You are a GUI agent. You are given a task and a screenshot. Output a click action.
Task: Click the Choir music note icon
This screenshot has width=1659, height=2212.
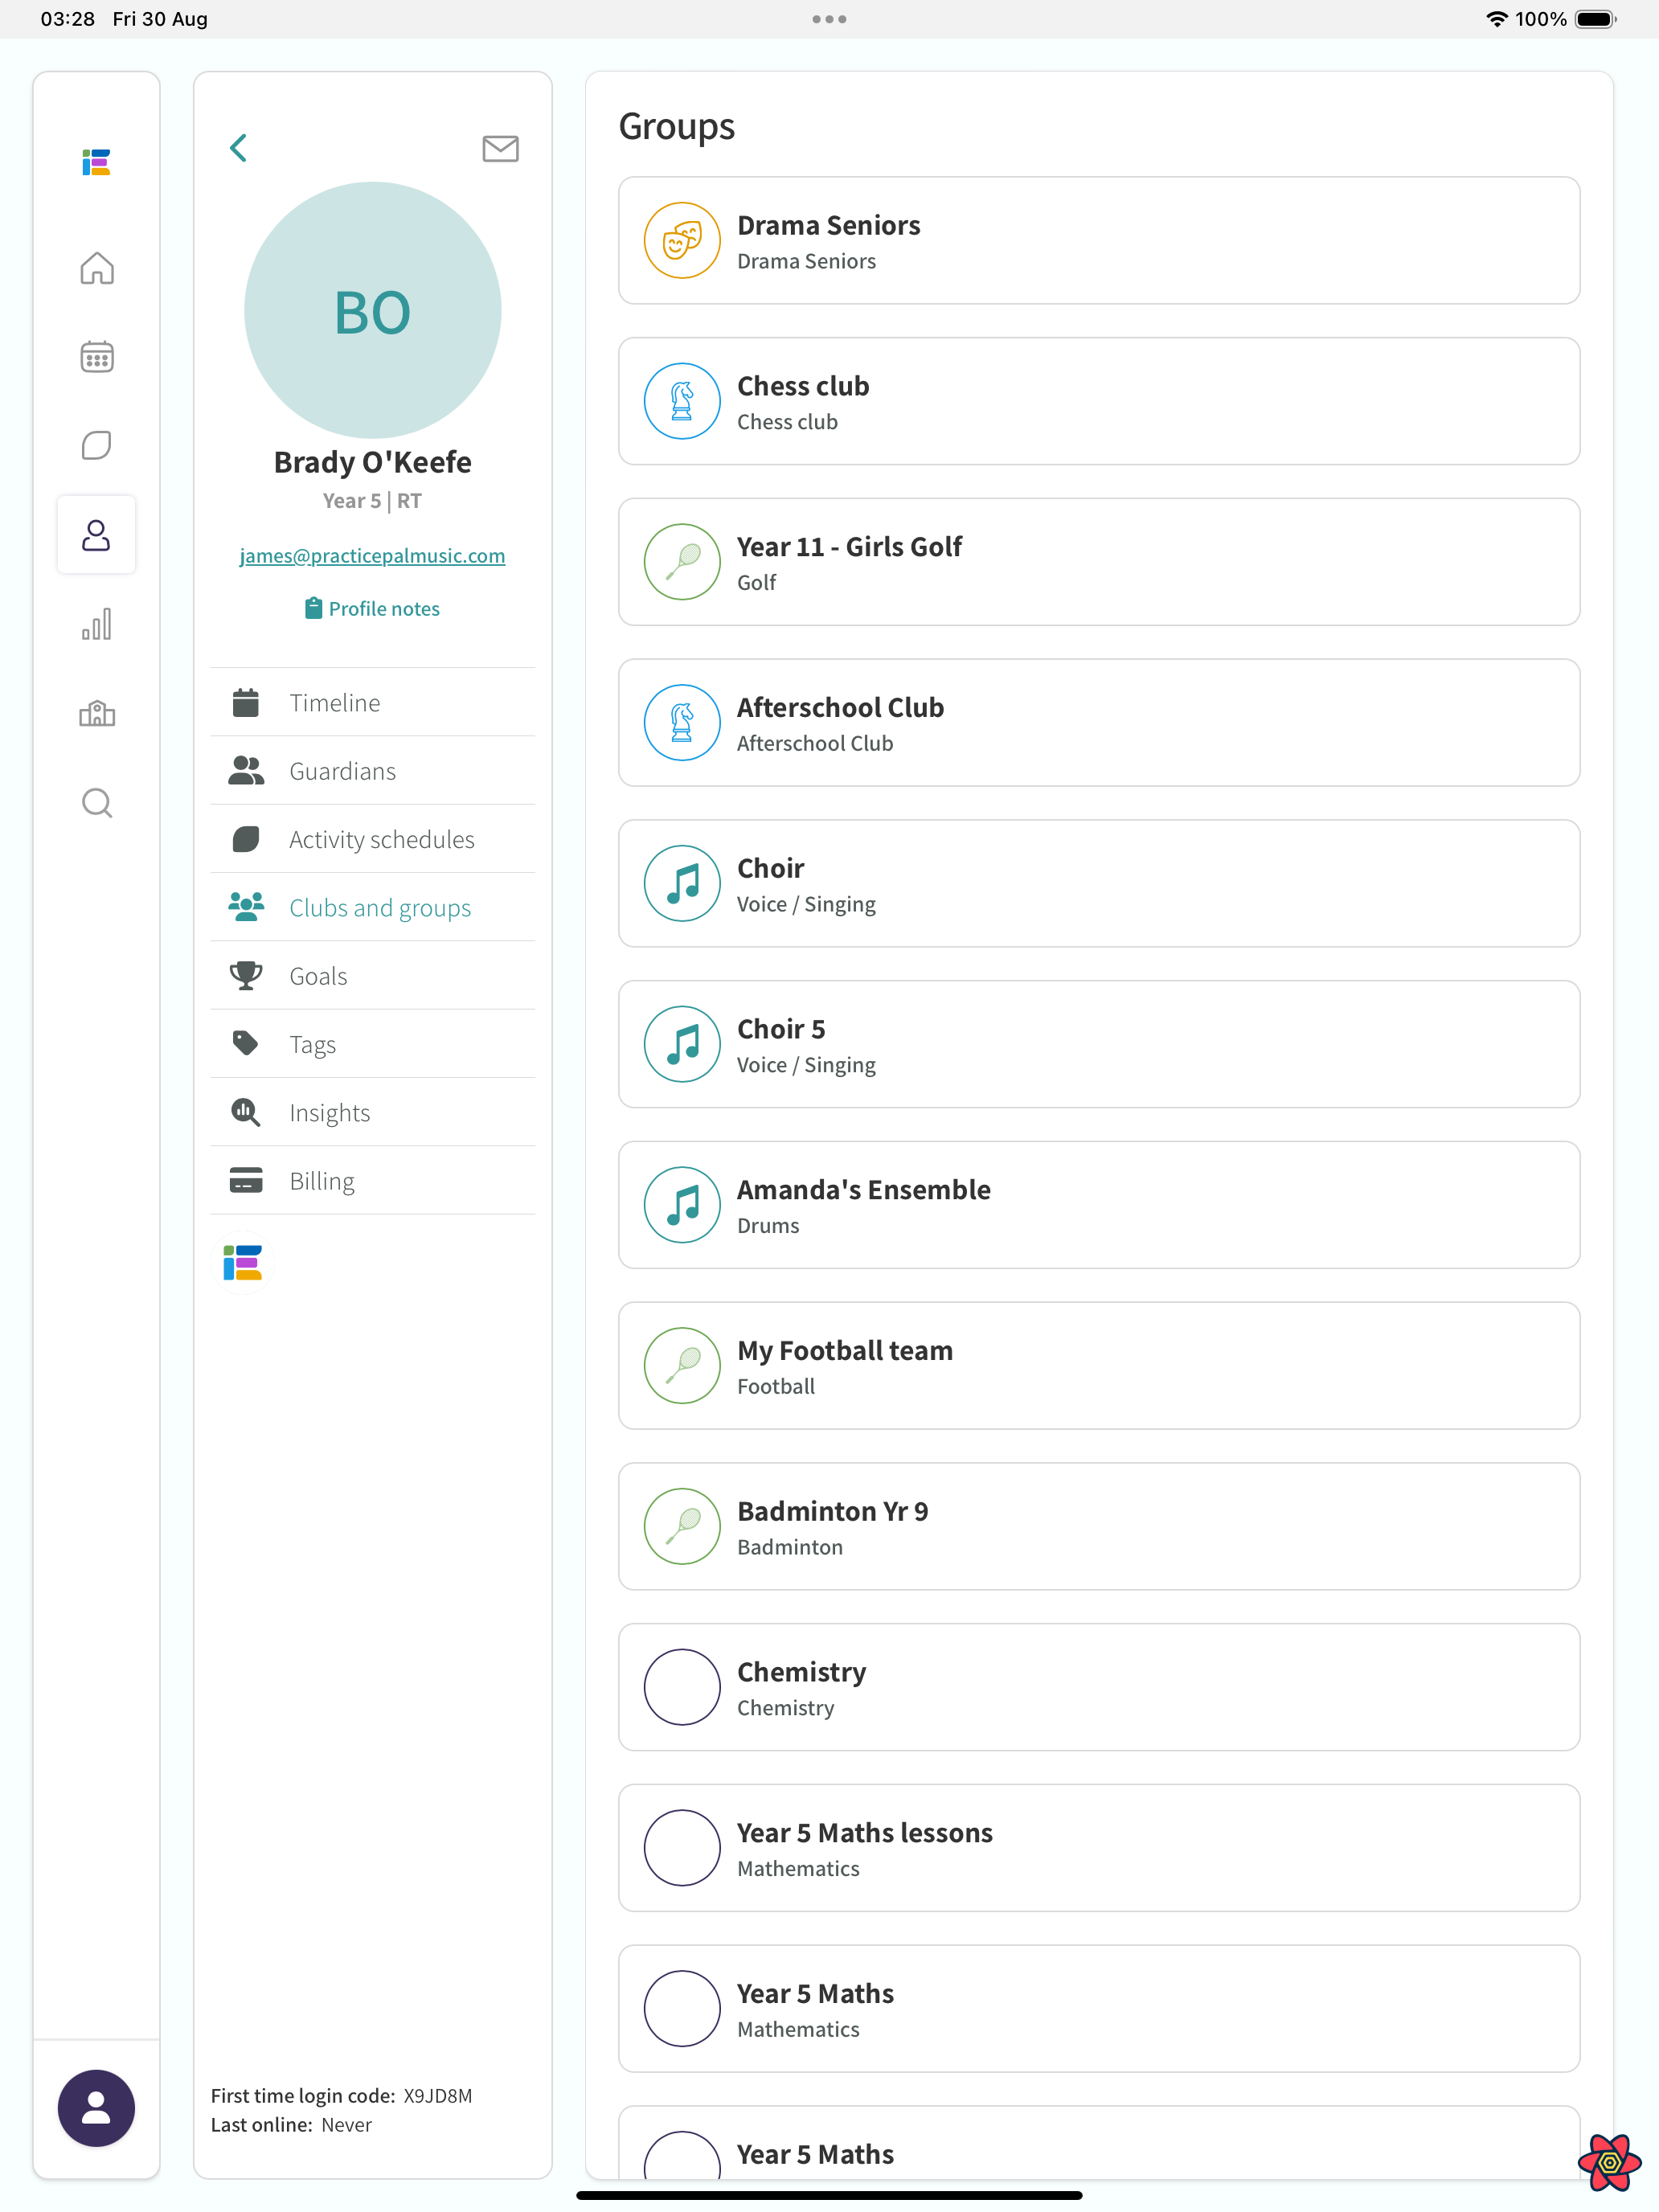(682, 884)
